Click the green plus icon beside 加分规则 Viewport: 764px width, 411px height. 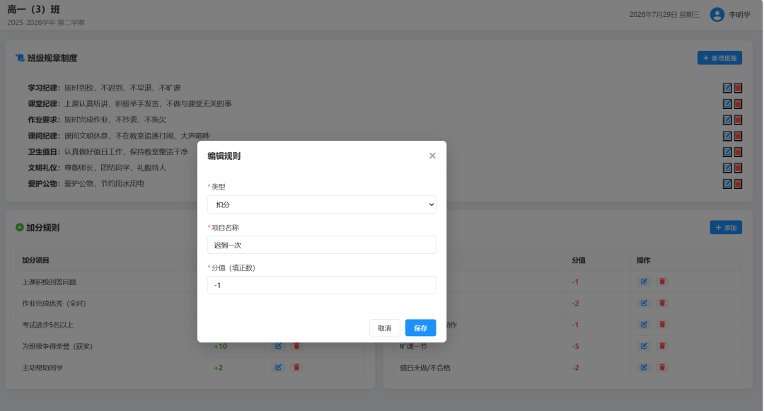20,227
